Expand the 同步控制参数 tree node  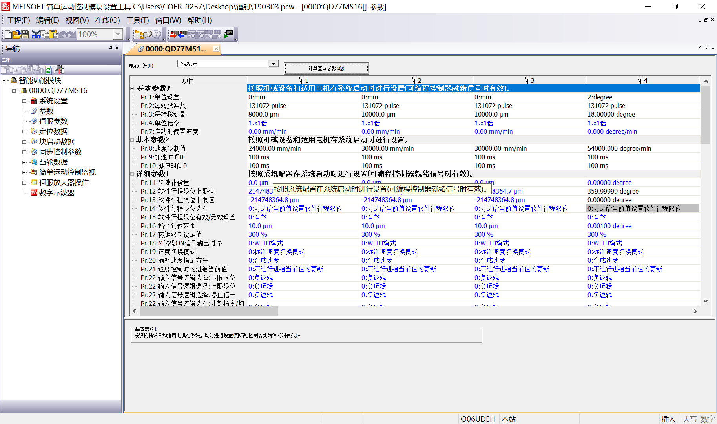(x=24, y=152)
